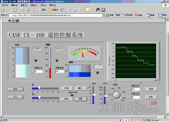Click the 油量 value stepper arrows

[x=93, y=66]
